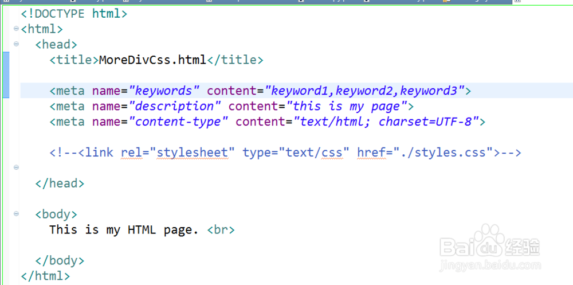Click the closing </html> tag

point(46,275)
